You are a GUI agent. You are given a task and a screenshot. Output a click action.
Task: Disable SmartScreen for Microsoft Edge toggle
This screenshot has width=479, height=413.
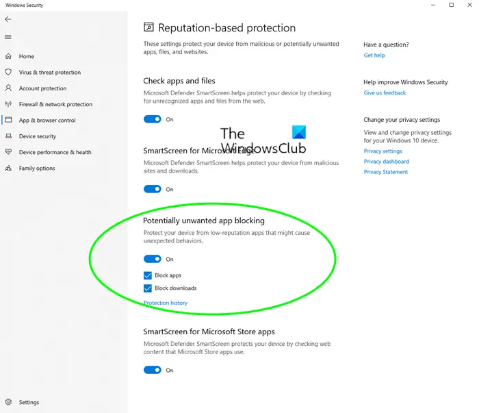click(153, 189)
